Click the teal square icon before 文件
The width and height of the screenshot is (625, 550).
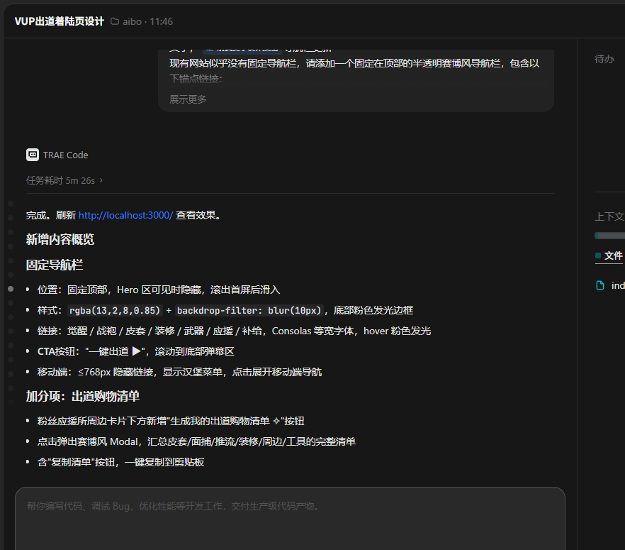[x=598, y=255]
